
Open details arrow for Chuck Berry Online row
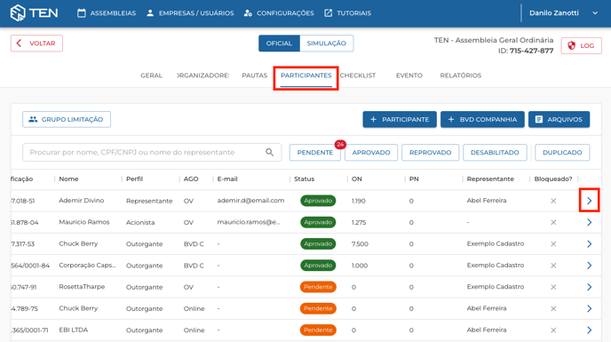point(589,308)
